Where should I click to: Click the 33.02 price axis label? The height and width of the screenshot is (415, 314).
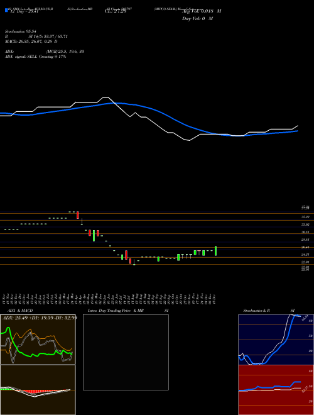point(306,224)
